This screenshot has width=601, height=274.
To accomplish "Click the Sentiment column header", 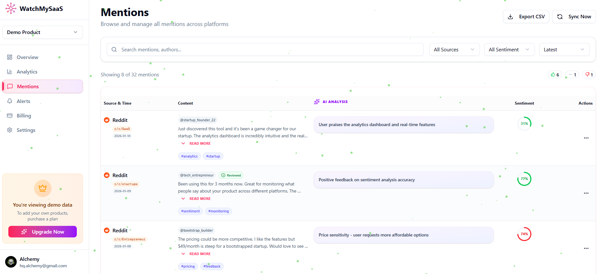I will click(524, 103).
